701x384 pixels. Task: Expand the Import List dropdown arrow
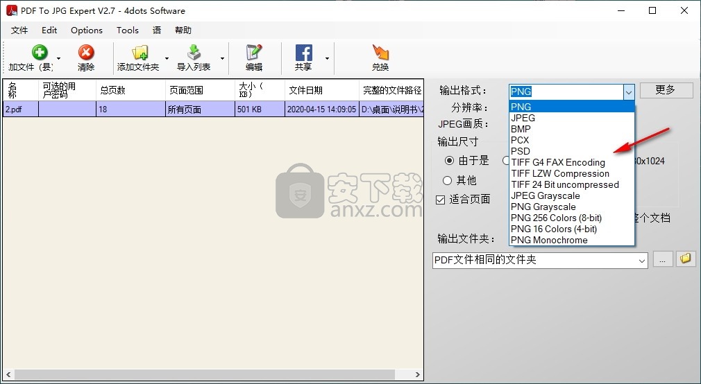[x=222, y=58]
